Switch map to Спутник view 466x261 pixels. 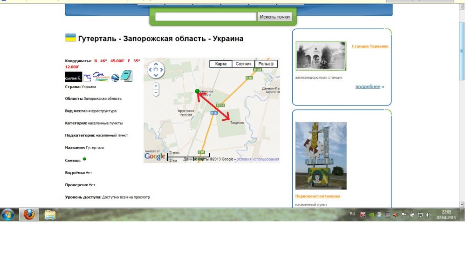tap(243, 64)
